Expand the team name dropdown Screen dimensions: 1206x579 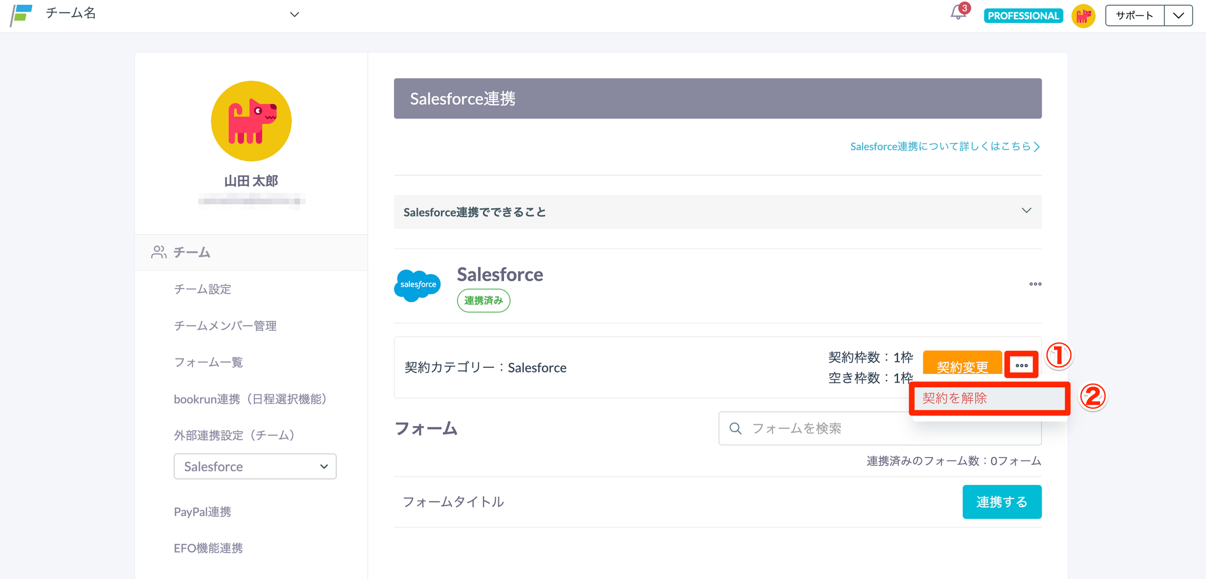(294, 15)
